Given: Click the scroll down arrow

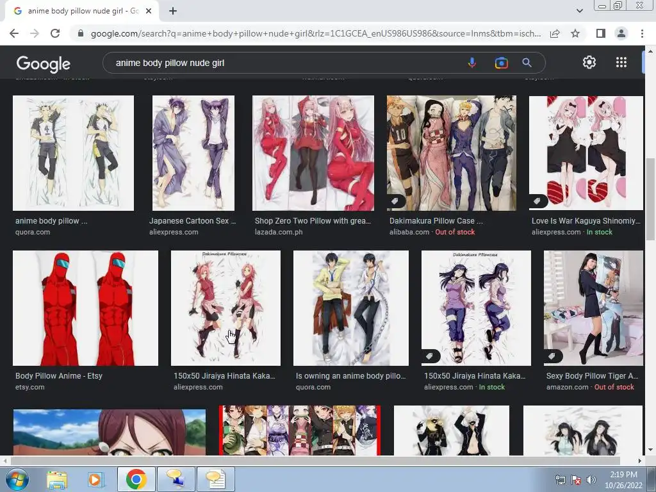Looking at the screenshot, I should 650,450.
